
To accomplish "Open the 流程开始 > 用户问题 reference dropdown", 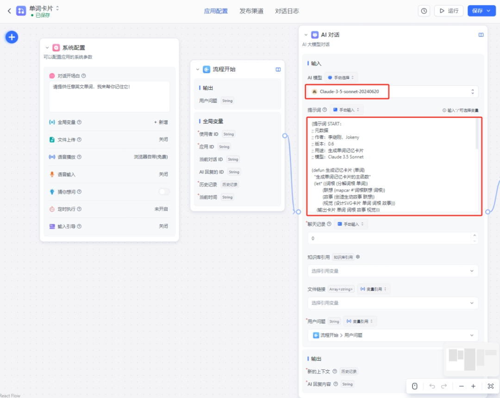I will pos(393,335).
